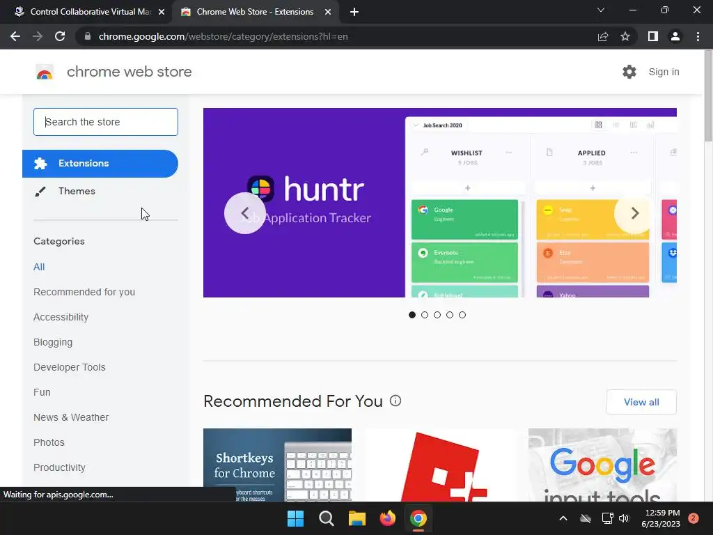Open Web Store settings gear

[629, 72]
